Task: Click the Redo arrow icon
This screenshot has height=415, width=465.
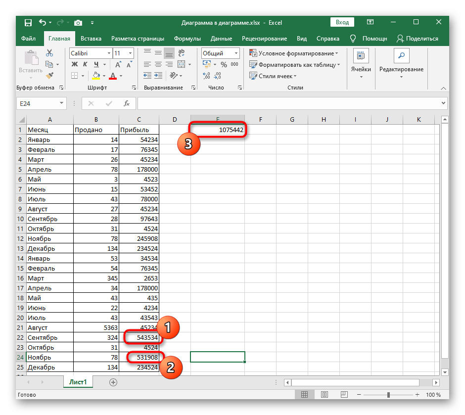Action: click(x=60, y=22)
